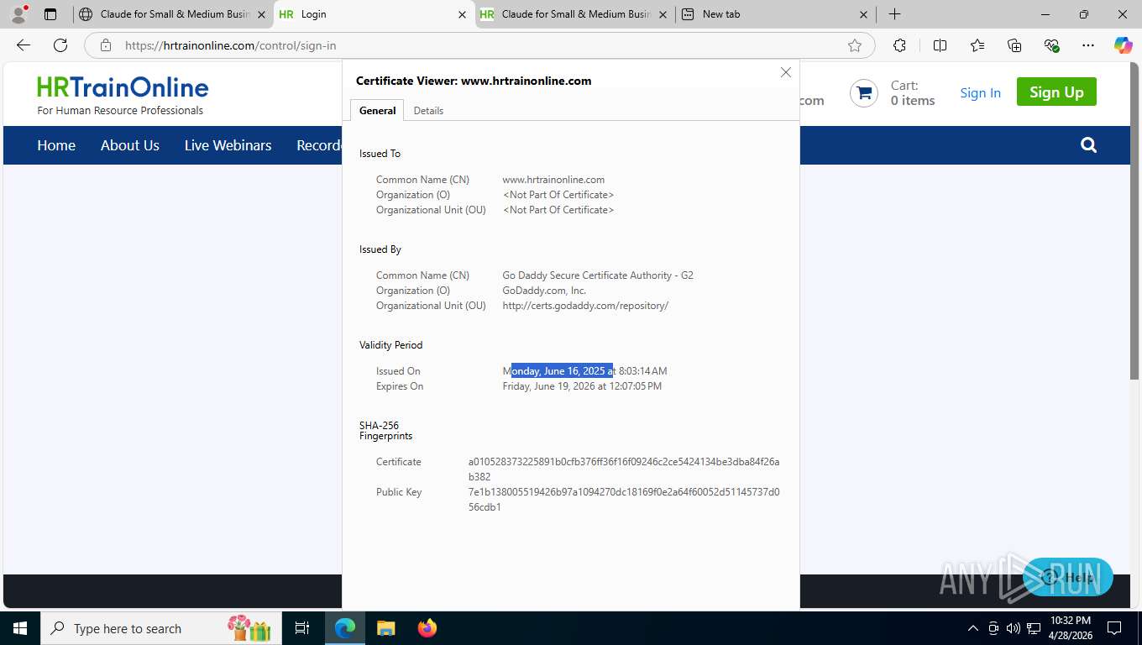Image resolution: width=1142 pixels, height=645 pixels.
Task: Open Settings and more ellipsis menu
Action: click(x=1088, y=45)
